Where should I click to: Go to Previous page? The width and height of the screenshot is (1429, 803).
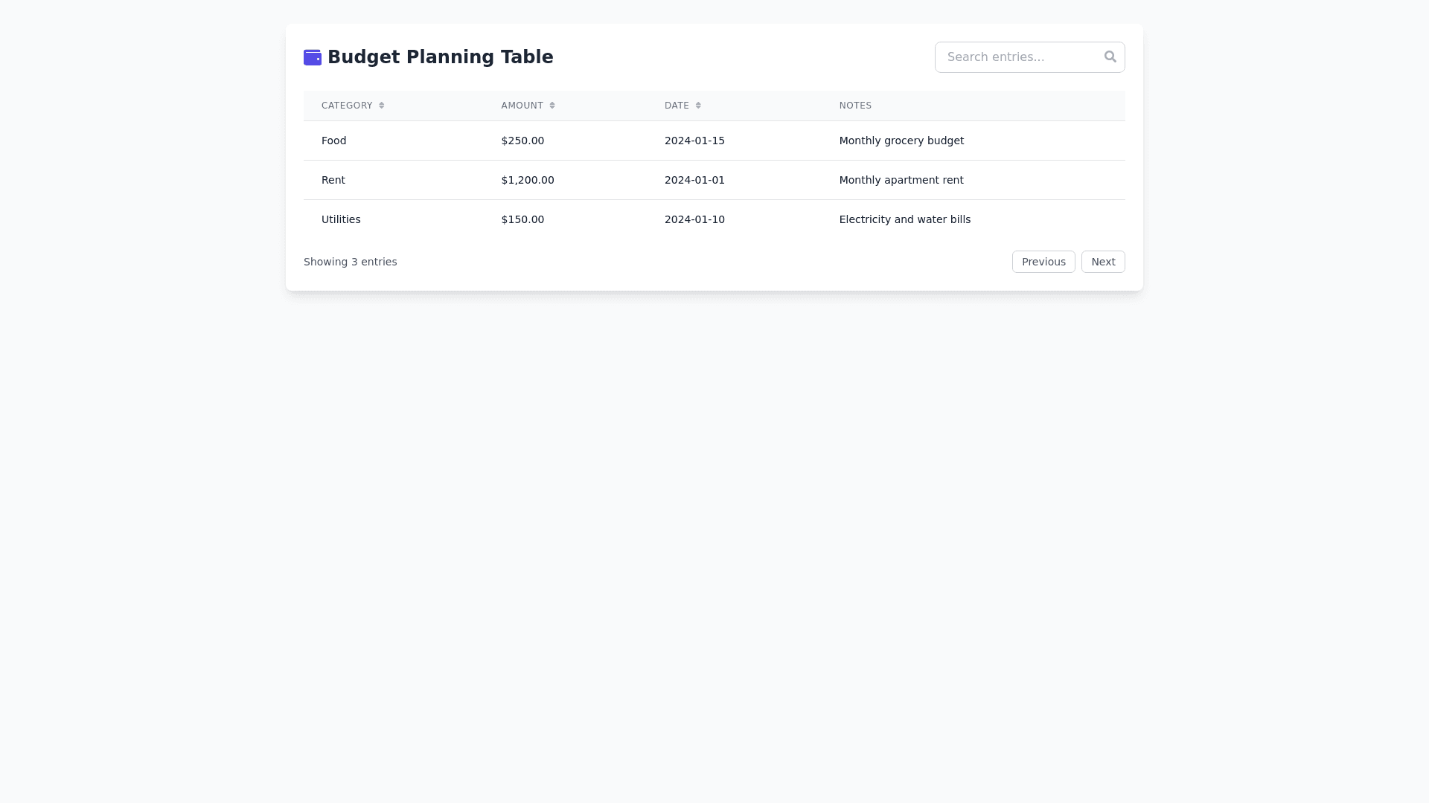pos(1043,262)
